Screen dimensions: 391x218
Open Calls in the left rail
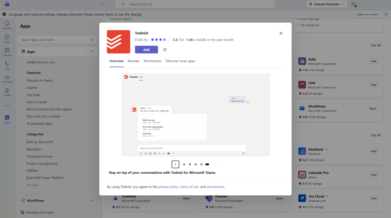(x=7, y=65)
